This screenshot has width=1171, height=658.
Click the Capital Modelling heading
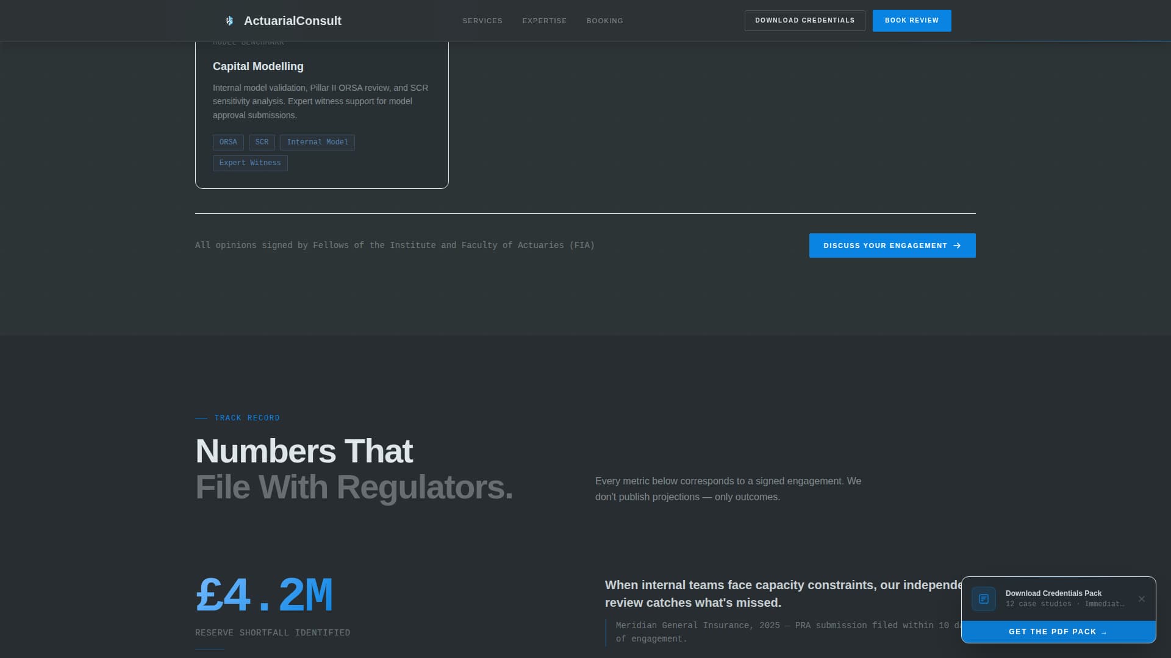(x=257, y=66)
